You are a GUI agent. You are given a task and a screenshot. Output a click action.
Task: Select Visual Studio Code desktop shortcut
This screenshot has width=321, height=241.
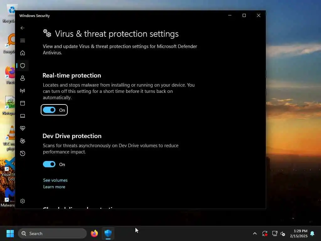[8, 169]
